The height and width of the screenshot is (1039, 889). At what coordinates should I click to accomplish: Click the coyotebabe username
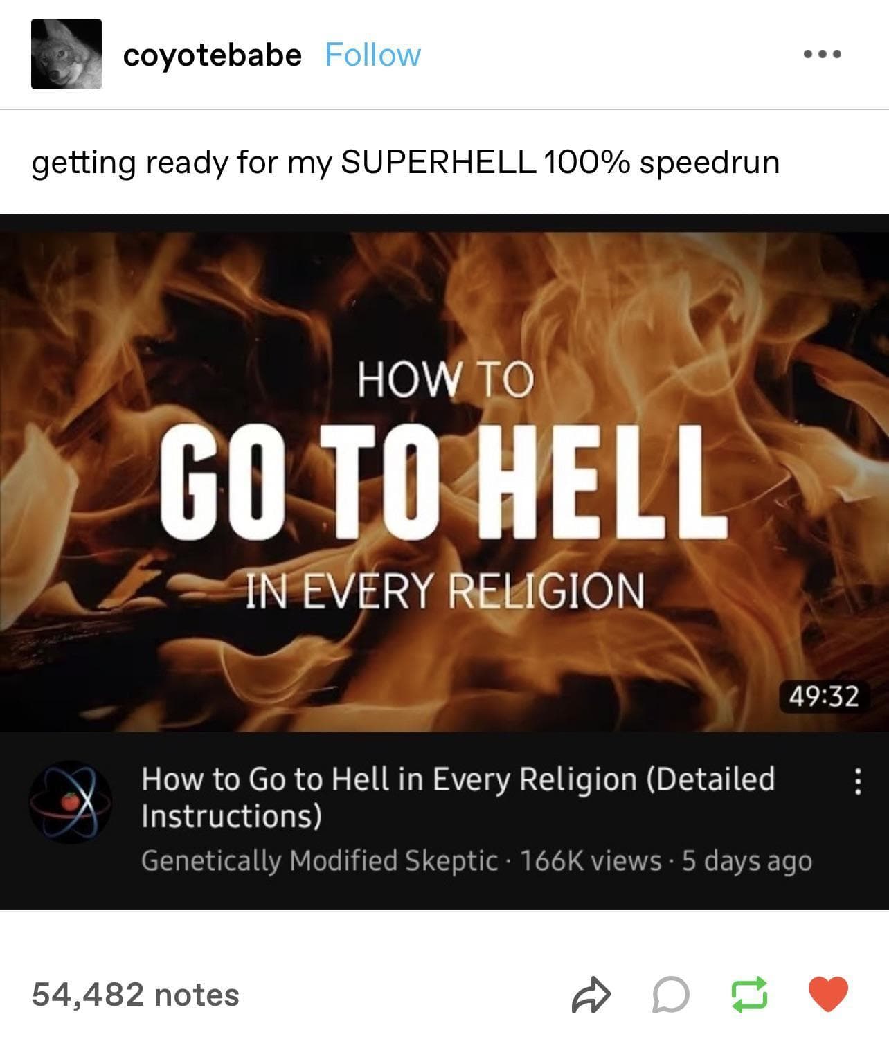[x=212, y=55]
